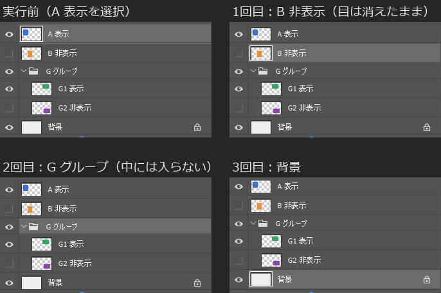Show G2 非表示 layer in 3回目 panel

(x=239, y=260)
